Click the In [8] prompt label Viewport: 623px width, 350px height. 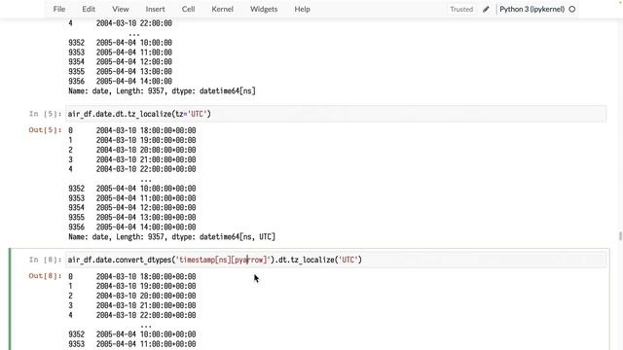(45, 260)
